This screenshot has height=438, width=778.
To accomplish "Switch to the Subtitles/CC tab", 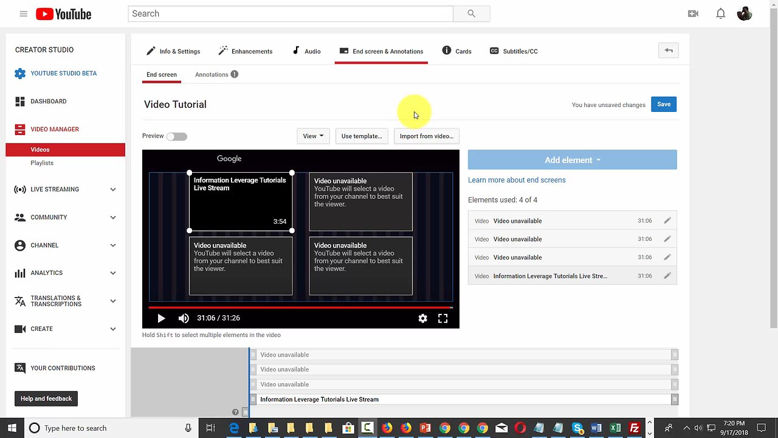I will click(x=514, y=51).
